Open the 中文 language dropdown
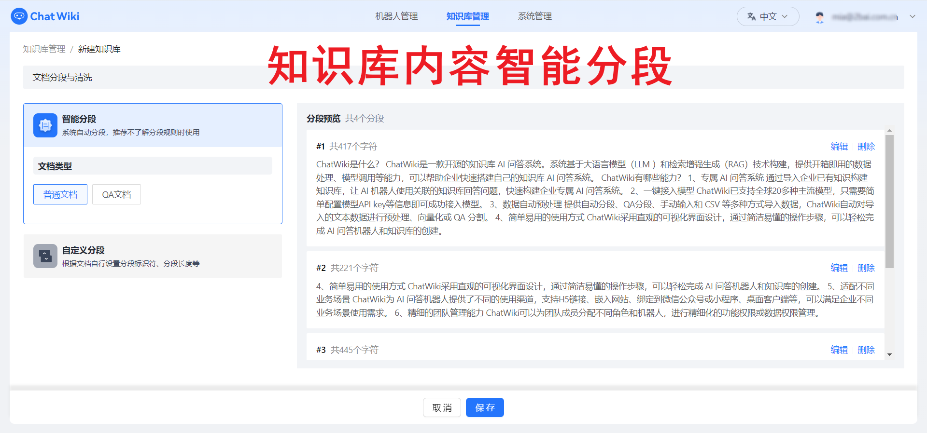927x433 pixels. [768, 16]
